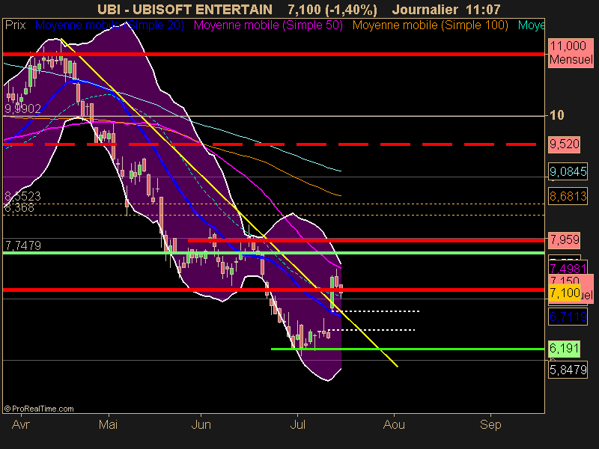The width and height of the screenshot is (599, 449).
Task: Click the 6,7119 blue price label
Action: pyautogui.click(x=568, y=317)
